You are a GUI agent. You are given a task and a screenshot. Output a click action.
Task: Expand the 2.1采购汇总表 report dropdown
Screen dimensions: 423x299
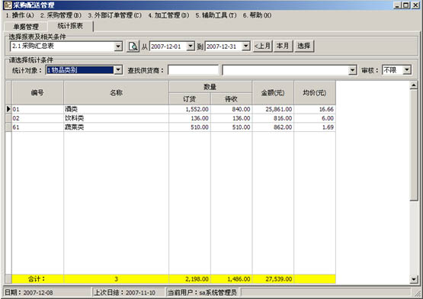click(x=118, y=47)
